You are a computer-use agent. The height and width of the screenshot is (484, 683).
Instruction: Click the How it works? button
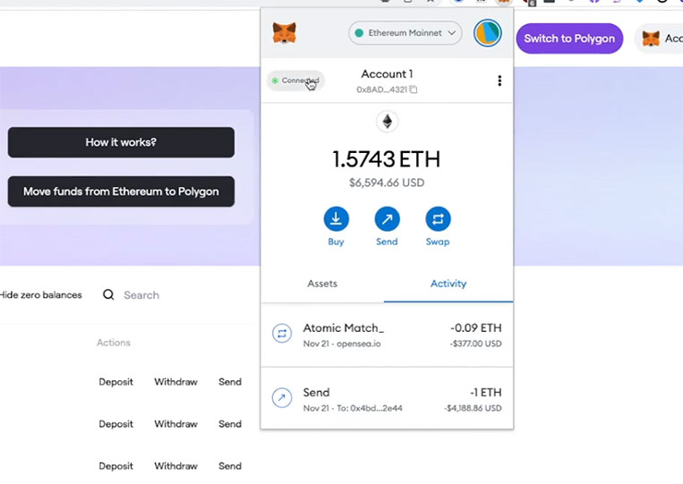coord(121,142)
